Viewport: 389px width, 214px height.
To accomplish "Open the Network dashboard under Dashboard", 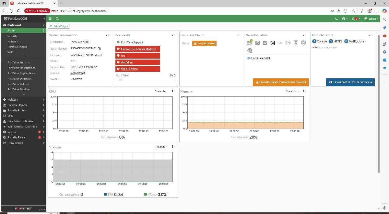I will point(23,41).
